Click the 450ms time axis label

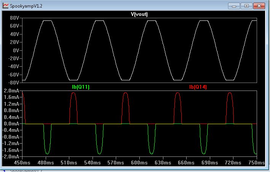tap(22, 163)
